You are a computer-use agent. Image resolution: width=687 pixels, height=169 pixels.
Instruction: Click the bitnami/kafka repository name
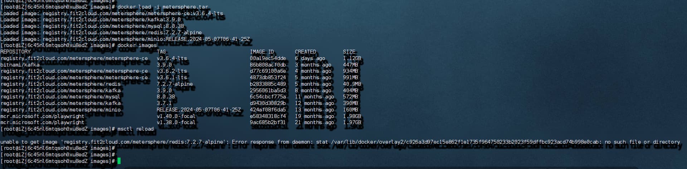20,65
